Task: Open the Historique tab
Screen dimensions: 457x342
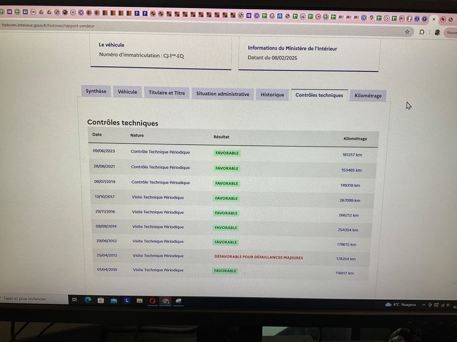Action: 272,95
